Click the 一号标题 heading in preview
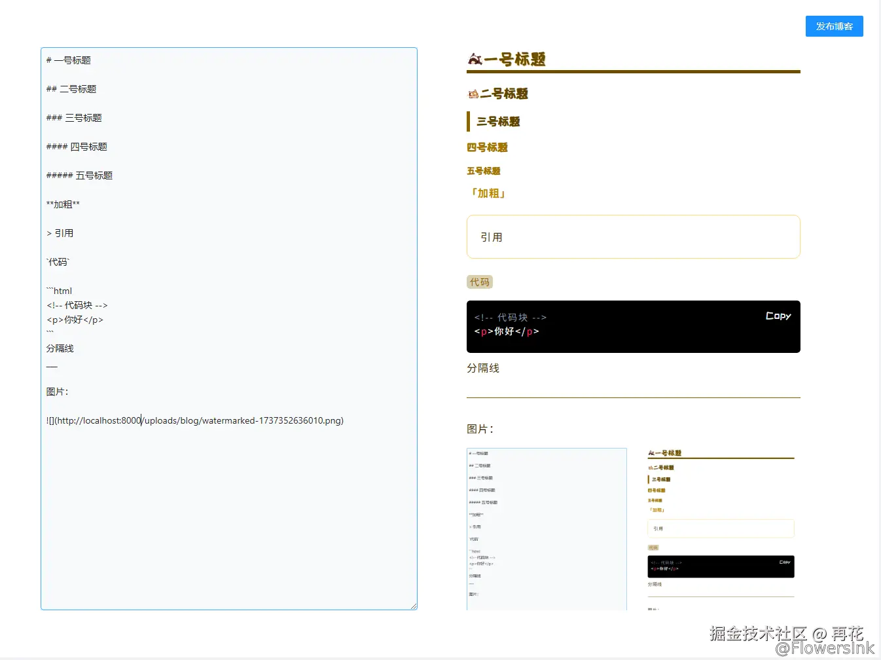Screen dimensions: 881x660 [514, 60]
